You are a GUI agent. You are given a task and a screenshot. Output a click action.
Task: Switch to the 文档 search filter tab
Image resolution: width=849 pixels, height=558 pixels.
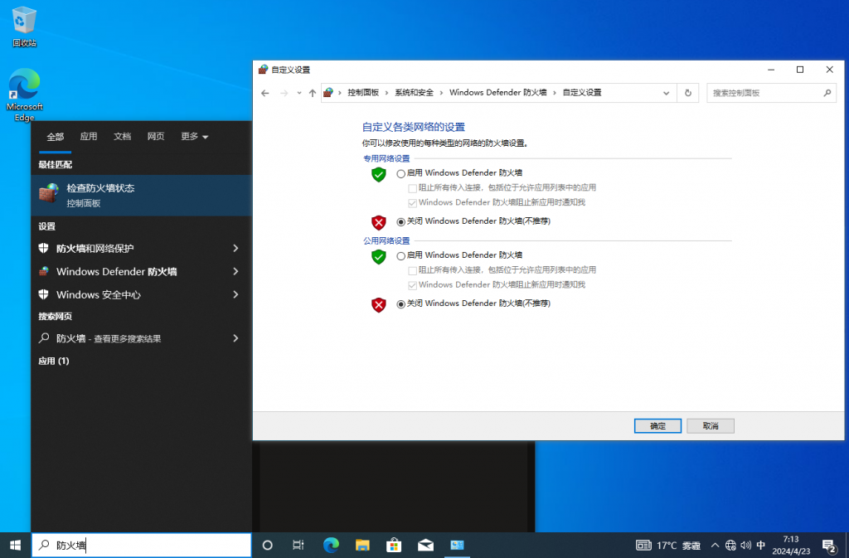pos(123,137)
